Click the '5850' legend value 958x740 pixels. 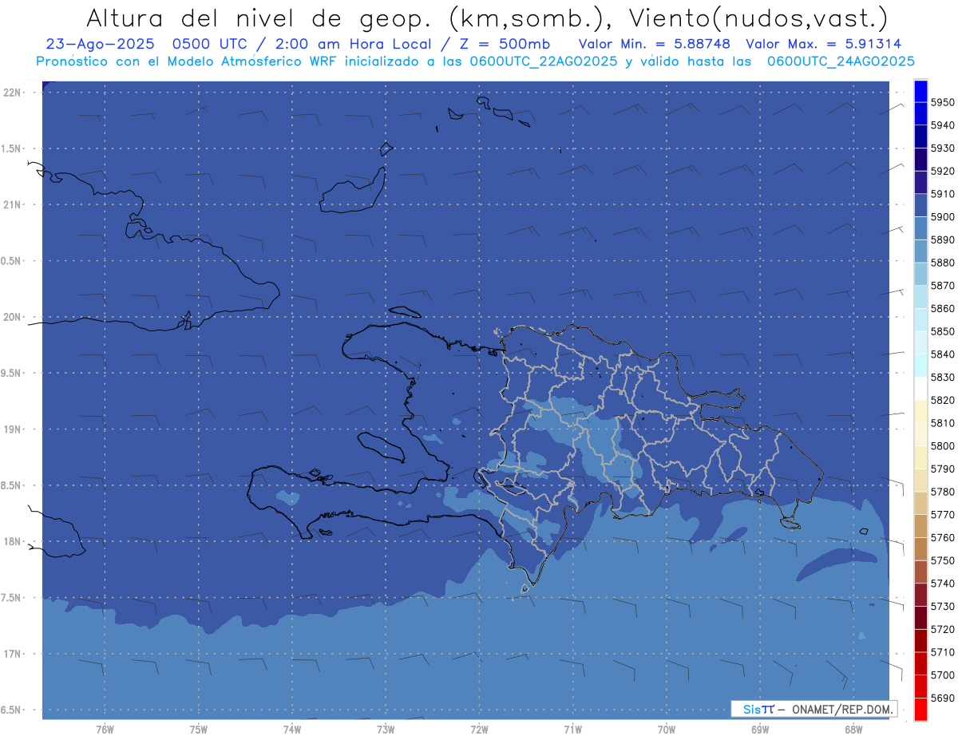pyautogui.click(x=942, y=331)
